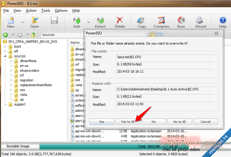Select the api-ms-win-downl file sized 4 KB
The height and width of the screenshot is (157, 231).
coord(90,136)
